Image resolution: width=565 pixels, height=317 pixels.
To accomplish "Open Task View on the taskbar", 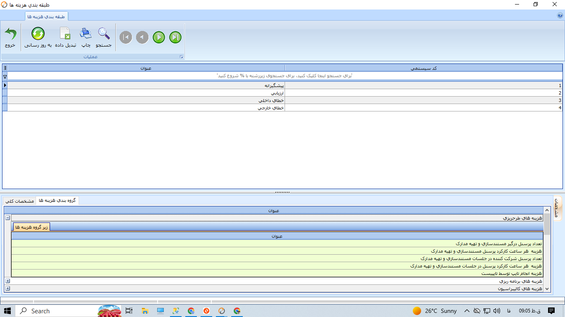I will click(129, 311).
